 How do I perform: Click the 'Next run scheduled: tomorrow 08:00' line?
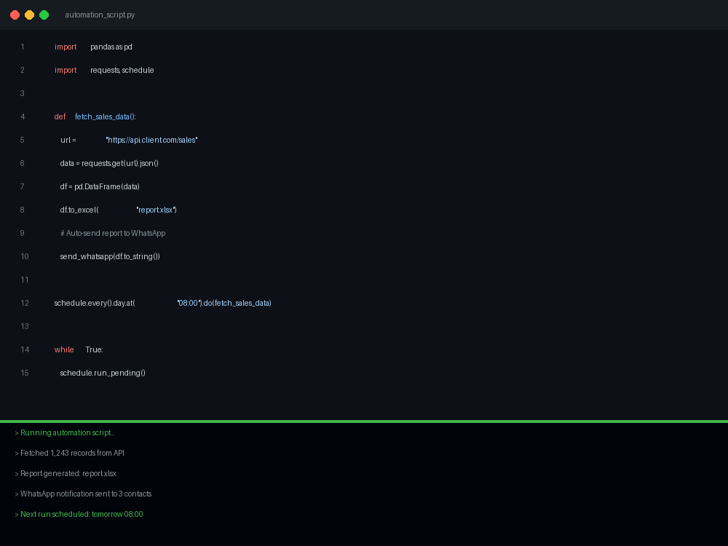tap(79, 515)
